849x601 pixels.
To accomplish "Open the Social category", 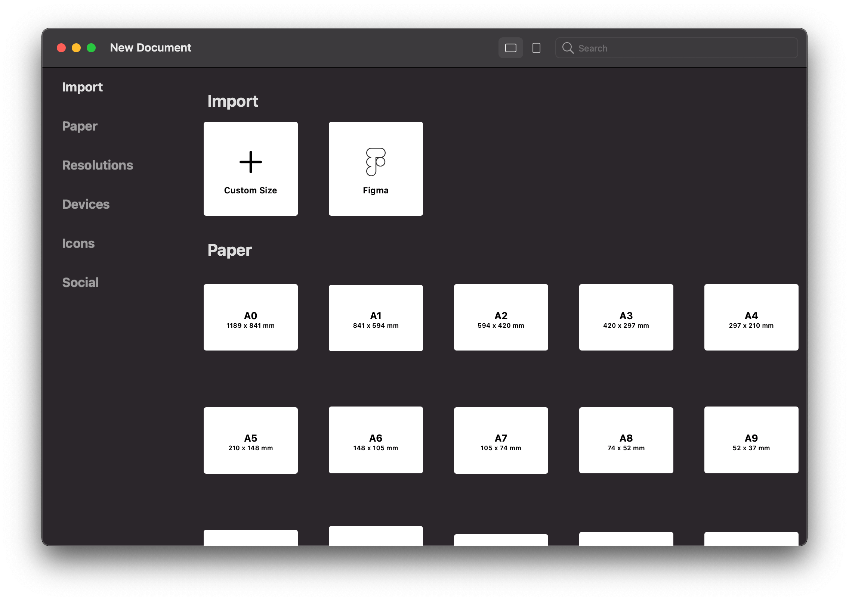I will tap(80, 283).
